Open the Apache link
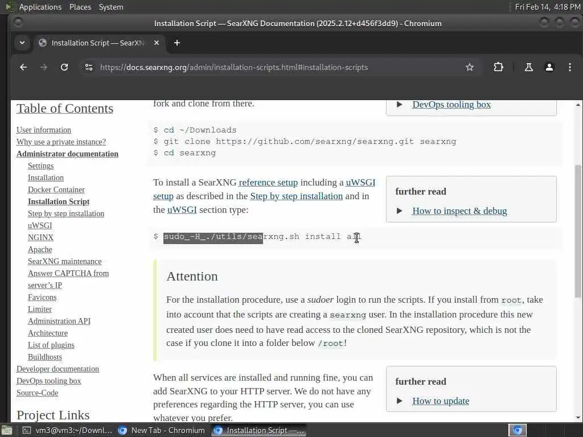The height and width of the screenshot is (437, 583). [x=40, y=249]
